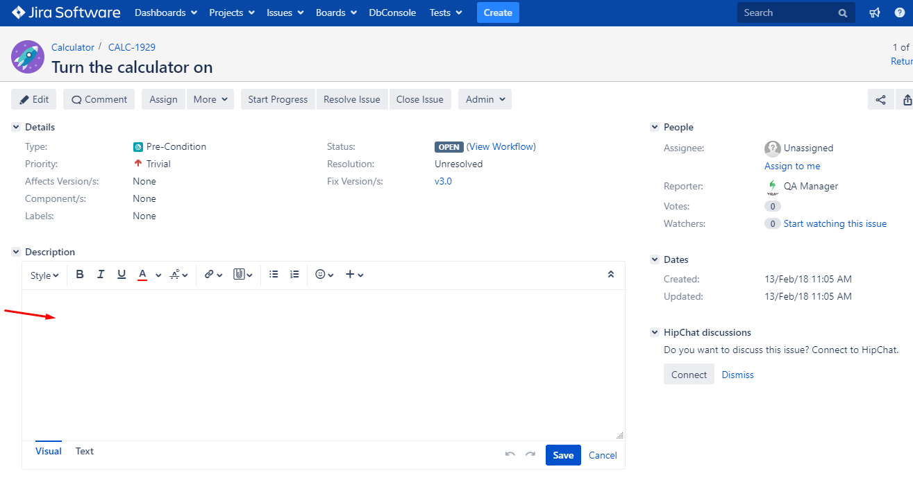This screenshot has width=913, height=487.
Task: Click Resolve Issue workflow button
Action: [352, 99]
